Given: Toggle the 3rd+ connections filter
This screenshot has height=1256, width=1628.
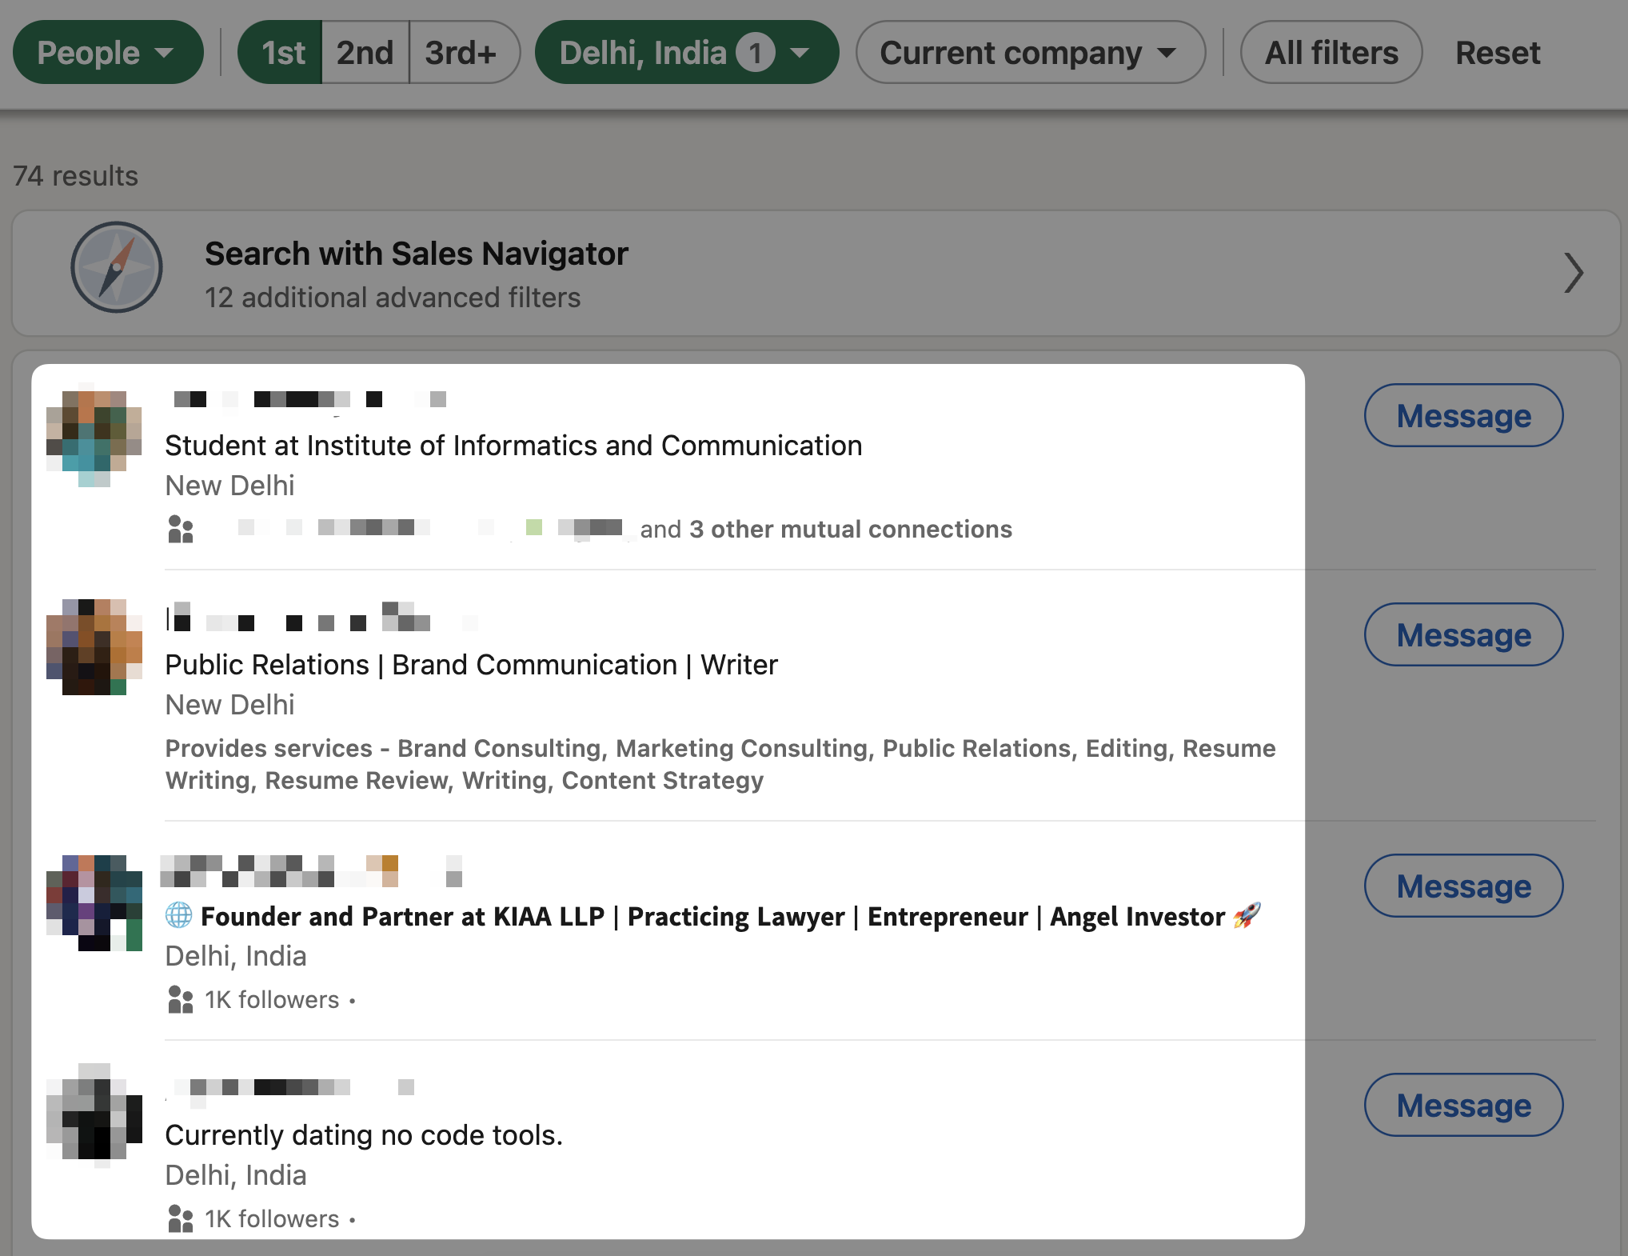Looking at the screenshot, I should [462, 53].
